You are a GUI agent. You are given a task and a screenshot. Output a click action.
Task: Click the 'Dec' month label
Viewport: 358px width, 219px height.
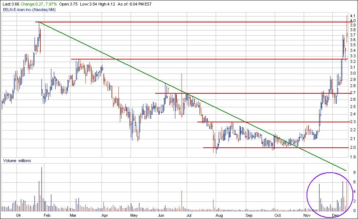tap(336, 215)
